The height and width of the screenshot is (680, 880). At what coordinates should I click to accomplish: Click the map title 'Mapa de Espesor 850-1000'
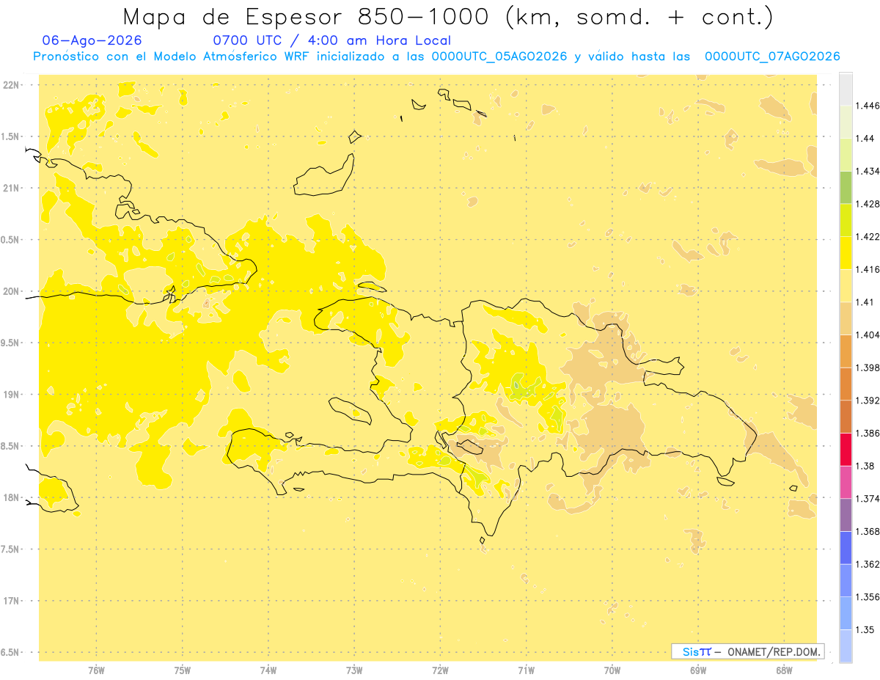pyautogui.click(x=310, y=16)
